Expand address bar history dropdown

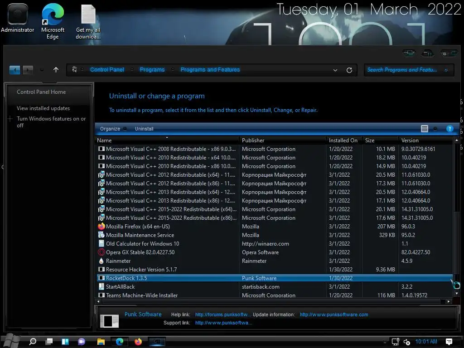point(335,70)
